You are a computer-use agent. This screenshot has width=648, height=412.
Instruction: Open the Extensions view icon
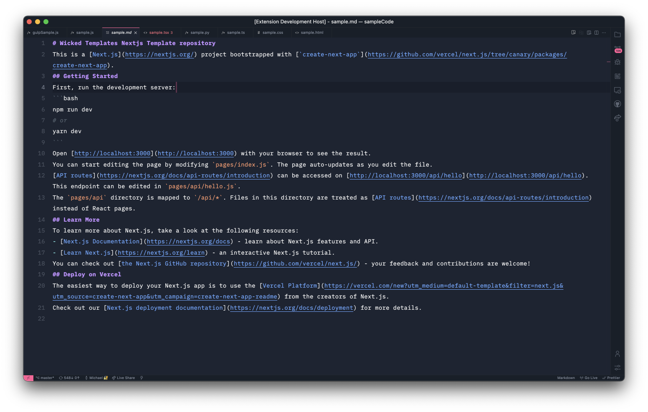tap(617, 76)
